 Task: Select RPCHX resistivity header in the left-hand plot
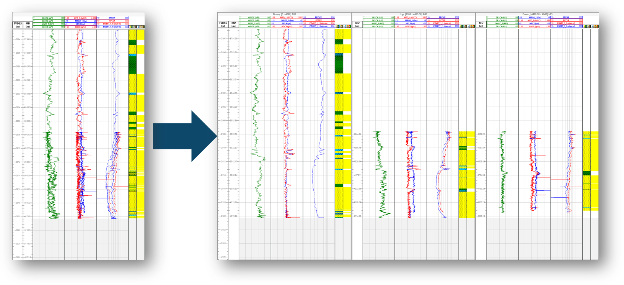coord(112,18)
